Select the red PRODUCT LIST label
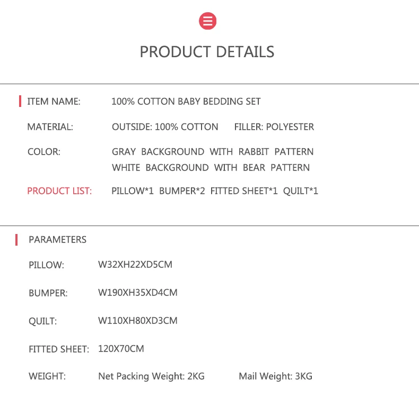 [x=59, y=191]
